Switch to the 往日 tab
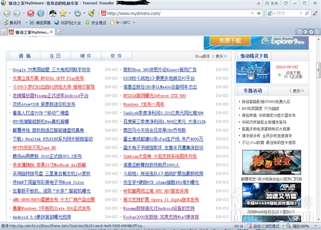 pyautogui.click(x=55, y=56)
